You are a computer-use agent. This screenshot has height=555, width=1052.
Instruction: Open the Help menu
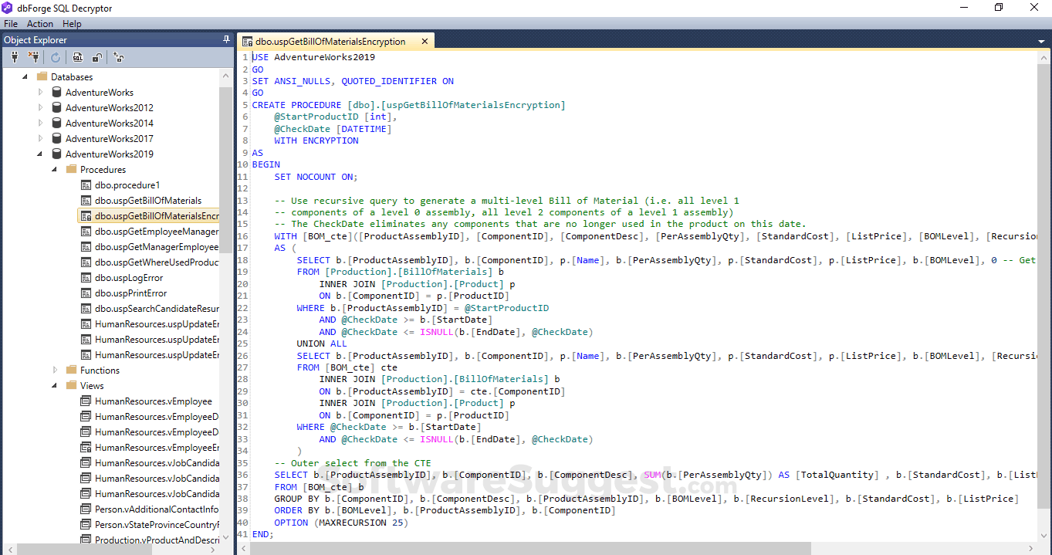72,24
